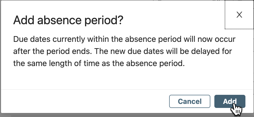The height and width of the screenshot is (117, 254).
Task: Click the word 'period?' in the heading
Action: [x=104, y=21]
